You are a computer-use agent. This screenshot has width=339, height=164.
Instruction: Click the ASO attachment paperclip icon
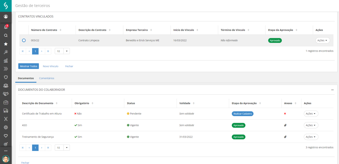click(285, 125)
